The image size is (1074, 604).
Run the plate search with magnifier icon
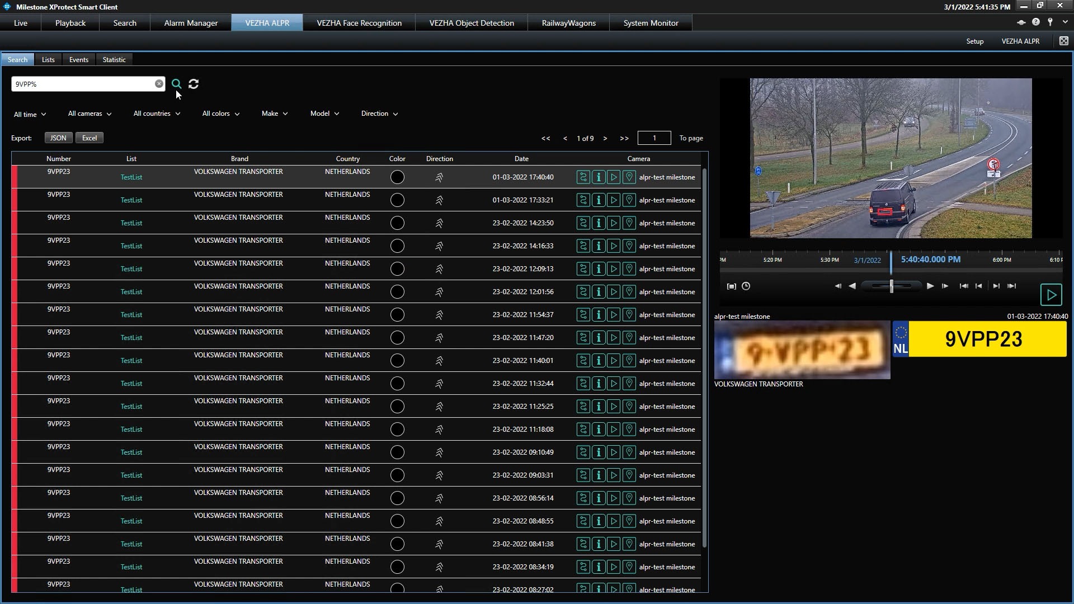176,84
